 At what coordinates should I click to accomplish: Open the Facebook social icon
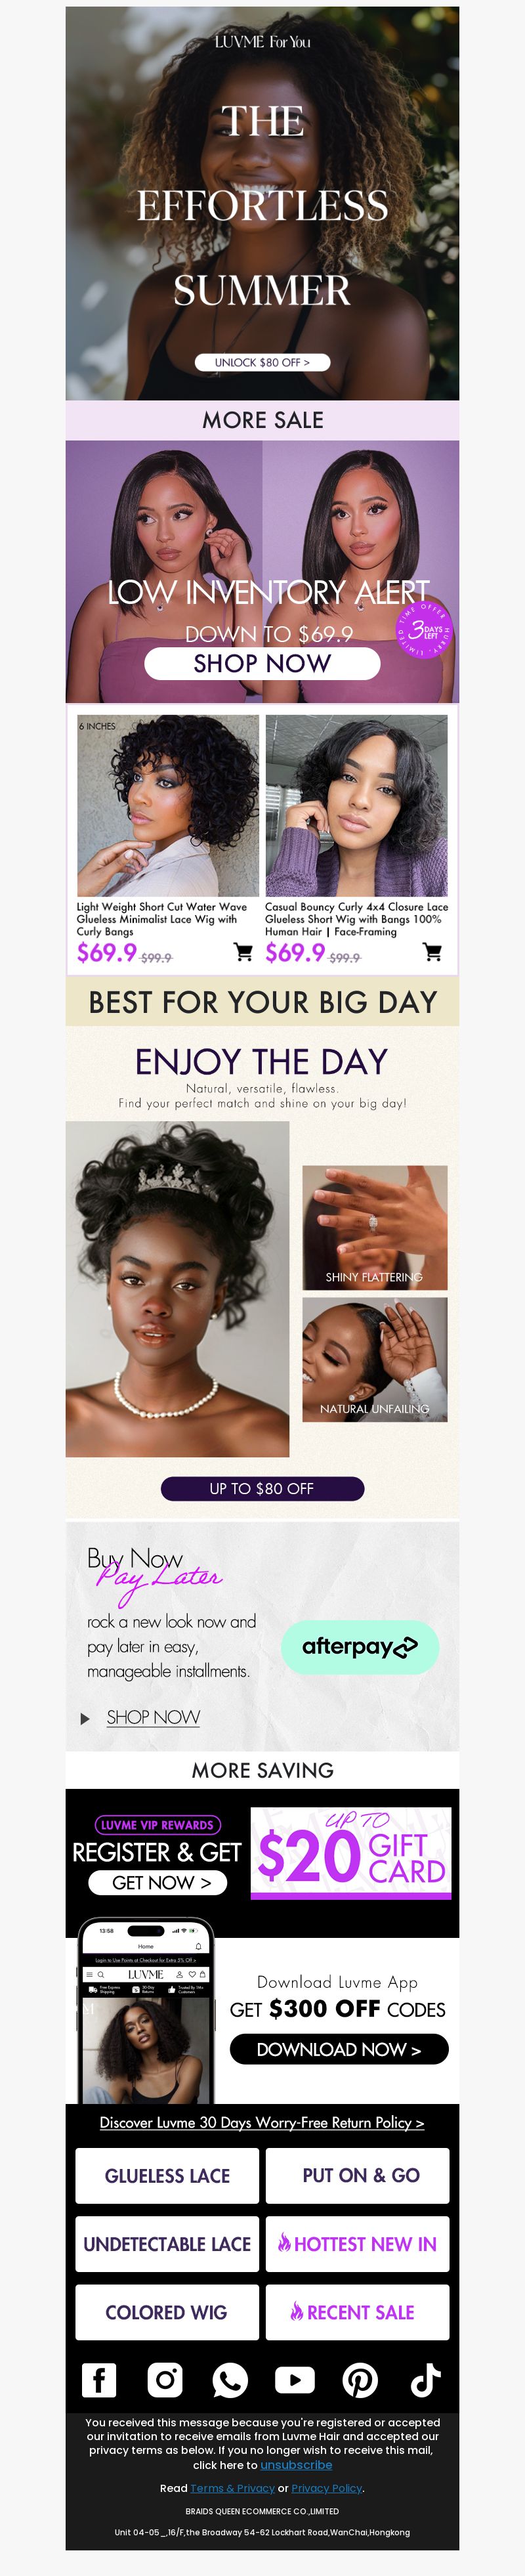point(99,2381)
